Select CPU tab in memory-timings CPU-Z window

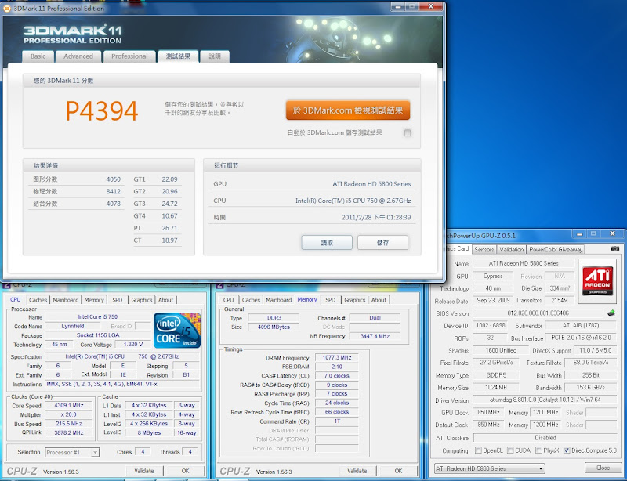click(x=229, y=300)
